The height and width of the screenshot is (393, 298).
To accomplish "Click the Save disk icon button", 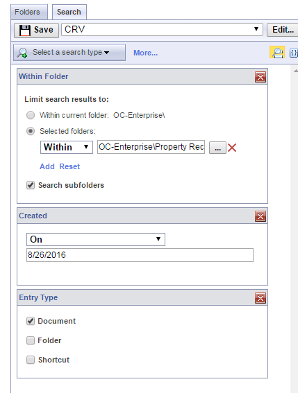I will tap(36, 30).
